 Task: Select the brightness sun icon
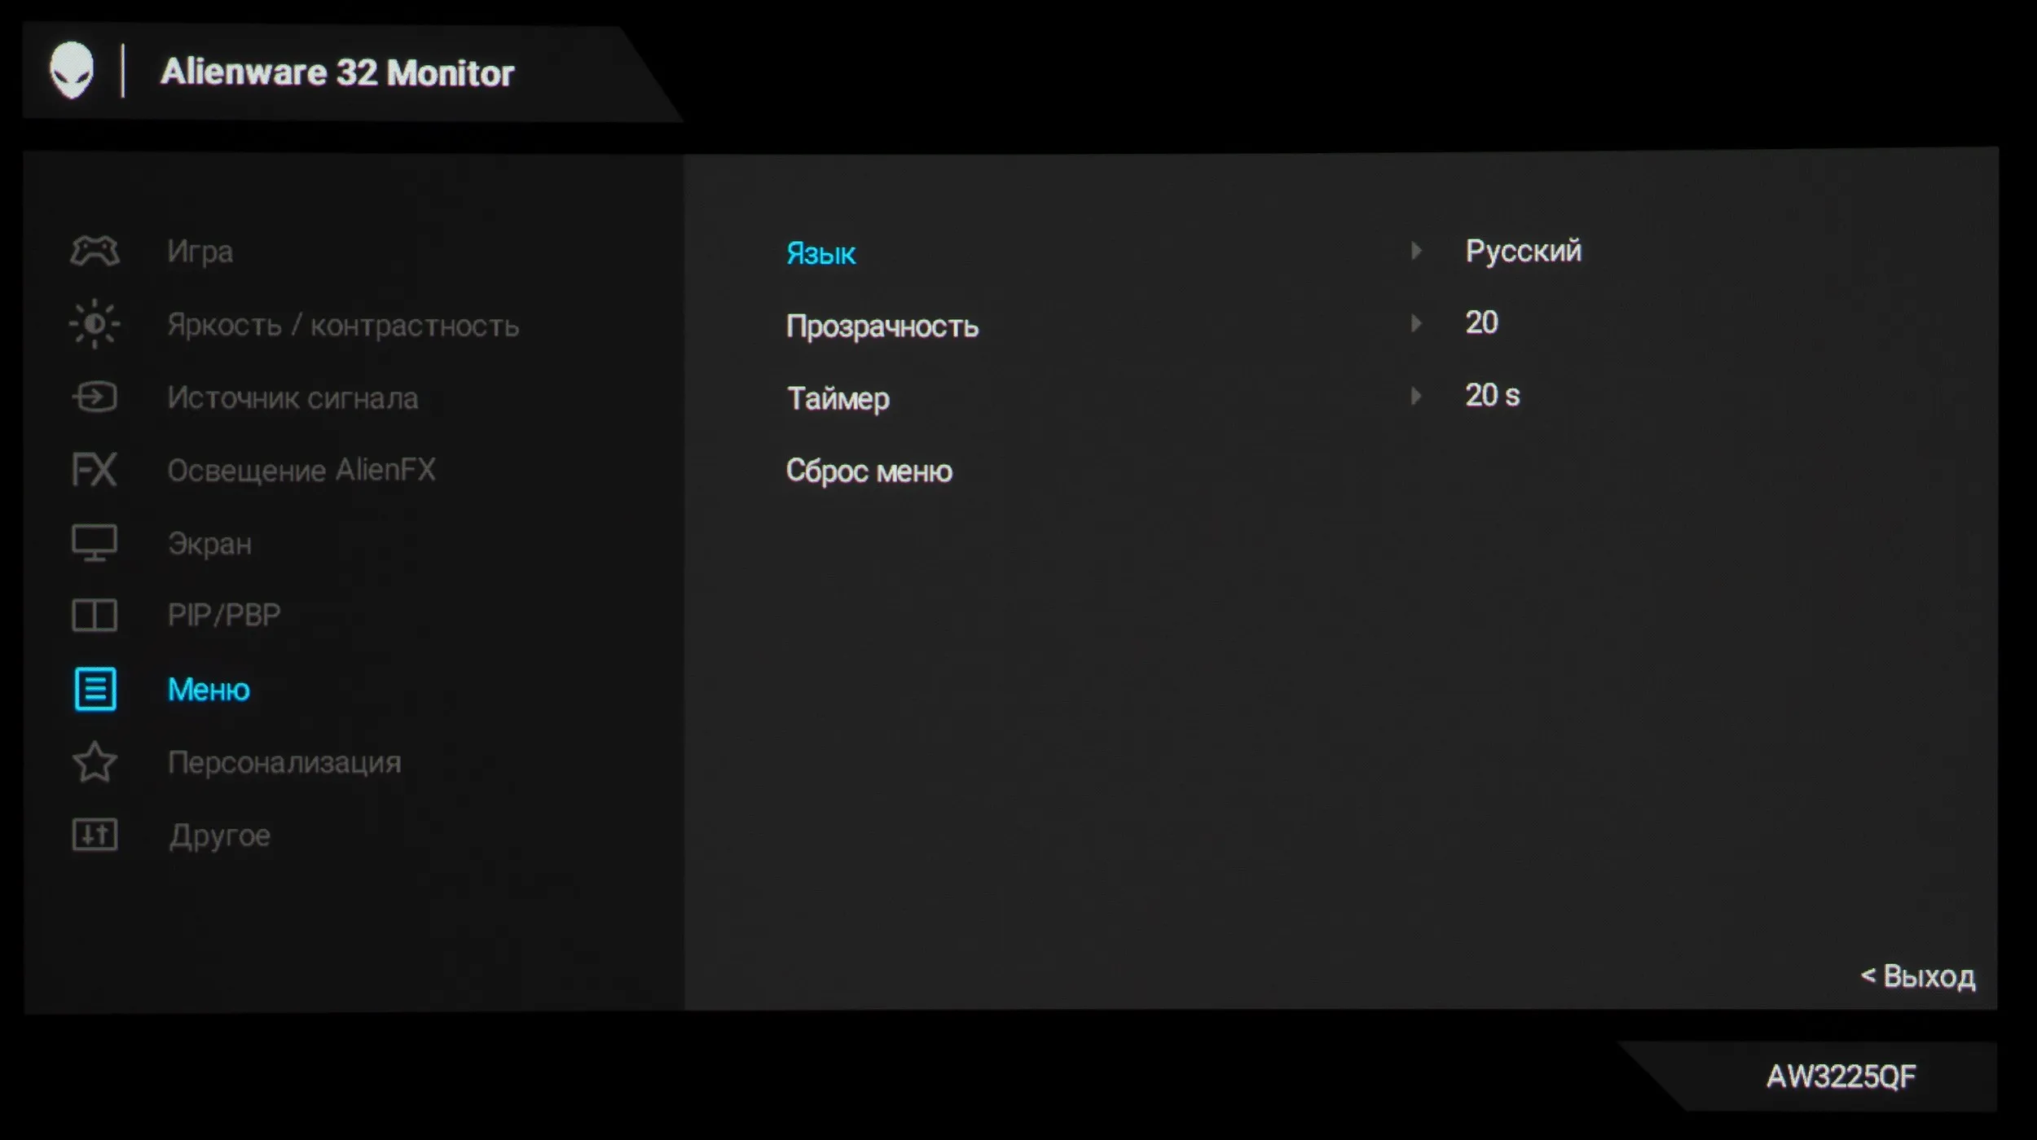[95, 324]
